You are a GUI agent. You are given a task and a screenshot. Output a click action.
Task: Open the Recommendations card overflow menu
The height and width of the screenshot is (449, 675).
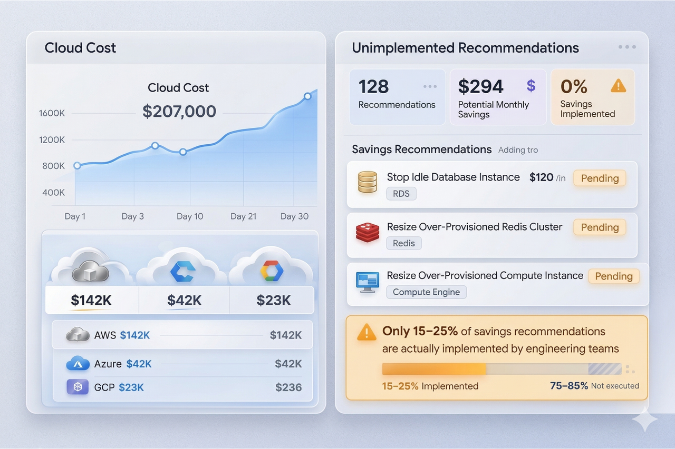[430, 86]
